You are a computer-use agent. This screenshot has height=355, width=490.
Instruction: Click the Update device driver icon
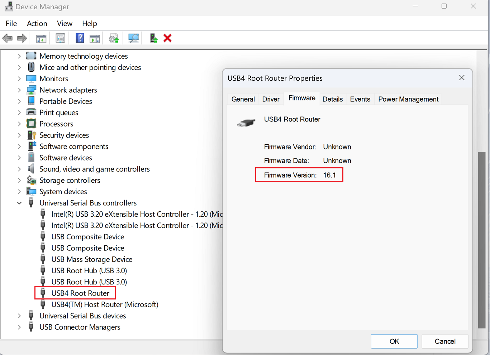click(114, 38)
